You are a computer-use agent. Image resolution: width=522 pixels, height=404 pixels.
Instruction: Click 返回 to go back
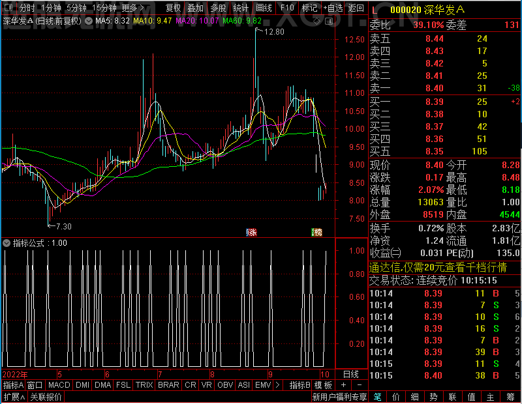356,8
